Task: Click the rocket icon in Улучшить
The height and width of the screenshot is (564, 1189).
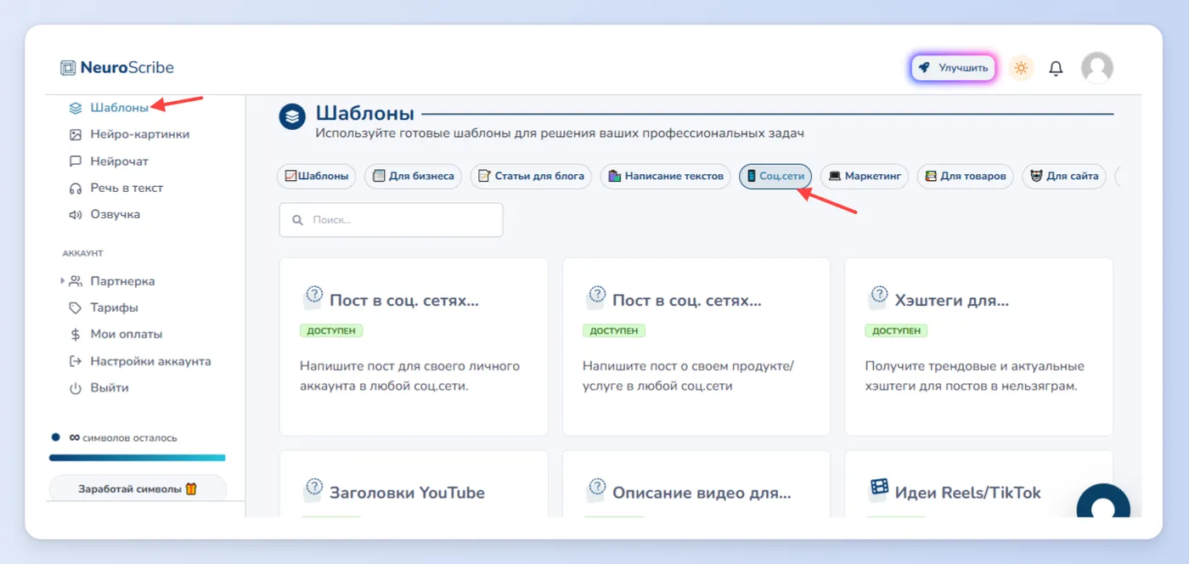Action: click(x=925, y=68)
